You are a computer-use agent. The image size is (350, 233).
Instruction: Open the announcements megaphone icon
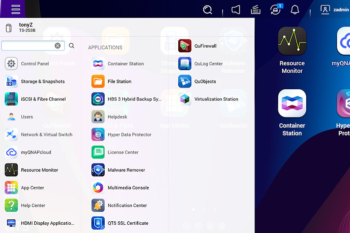pos(236,10)
